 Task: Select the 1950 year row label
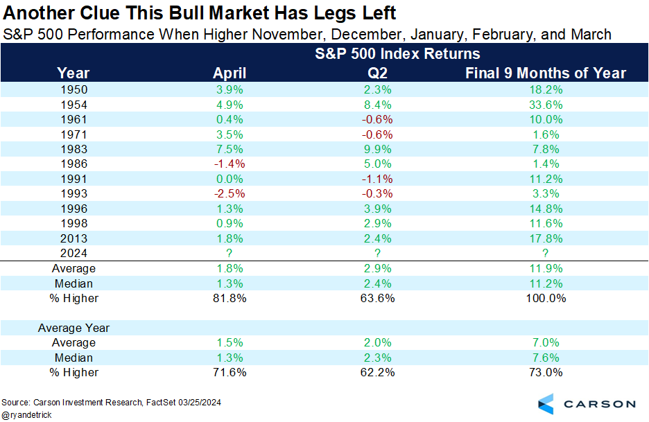coord(73,90)
